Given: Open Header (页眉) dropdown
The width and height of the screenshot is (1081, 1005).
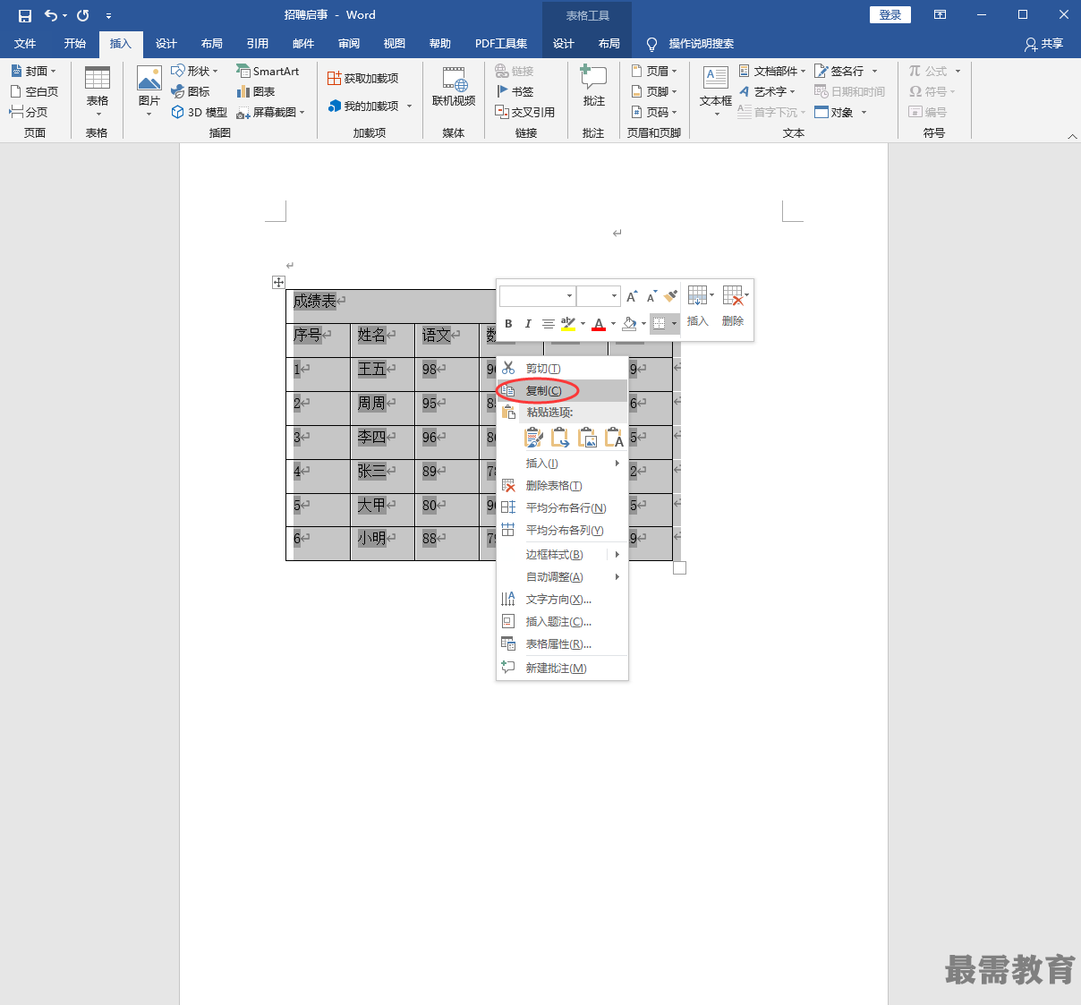Looking at the screenshot, I should [654, 71].
